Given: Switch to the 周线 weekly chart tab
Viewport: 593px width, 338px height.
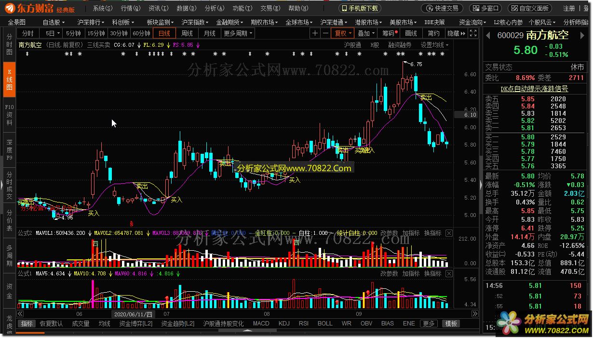Looking at the screenshot, I should [187, 33].
